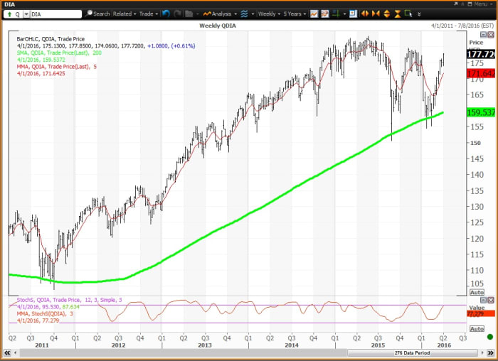
Task: Expand the crosshair tool dropdown arrow
Action: 344,14
